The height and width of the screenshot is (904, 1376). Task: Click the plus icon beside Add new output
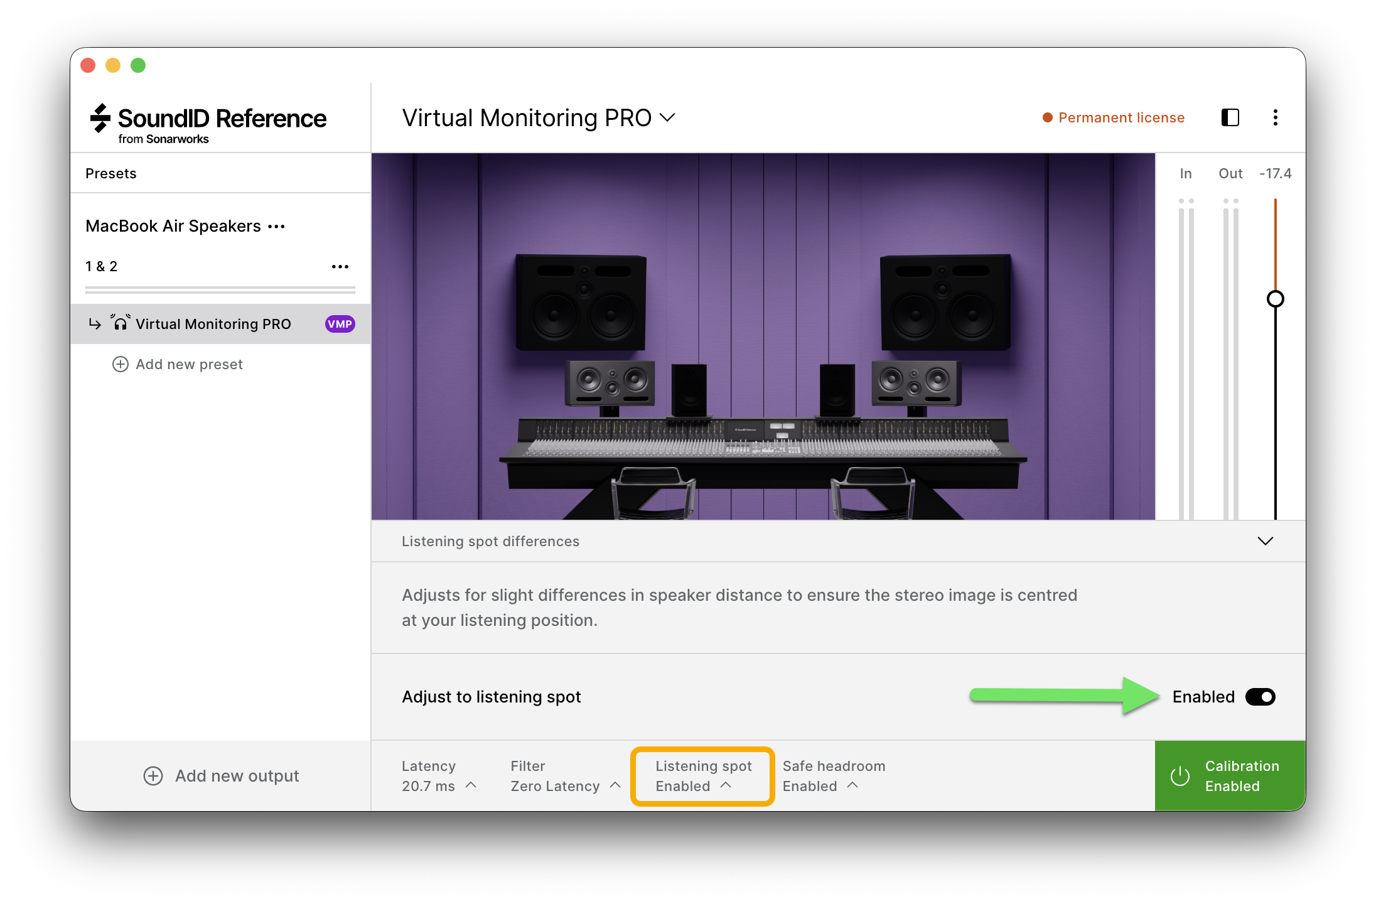(153, 776)
